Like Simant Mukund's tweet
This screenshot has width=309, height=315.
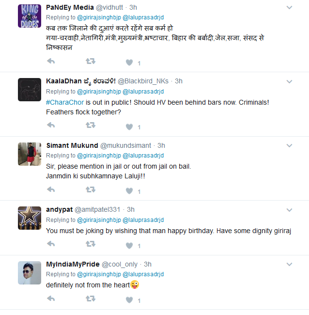[x=129, y=190]
